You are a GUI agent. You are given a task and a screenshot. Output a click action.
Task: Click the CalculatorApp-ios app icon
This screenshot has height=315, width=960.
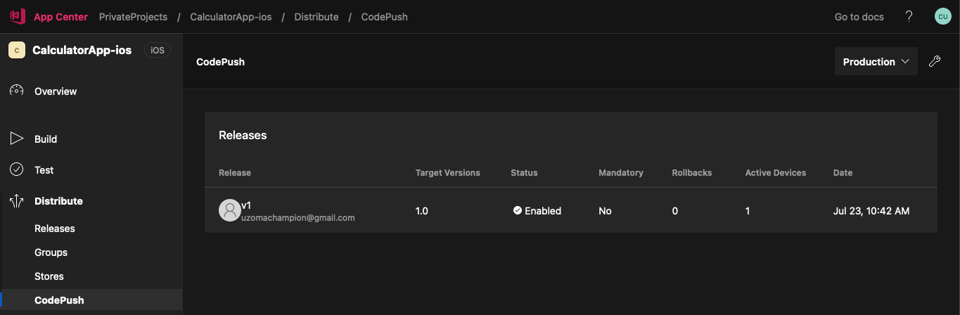[17, 50]
